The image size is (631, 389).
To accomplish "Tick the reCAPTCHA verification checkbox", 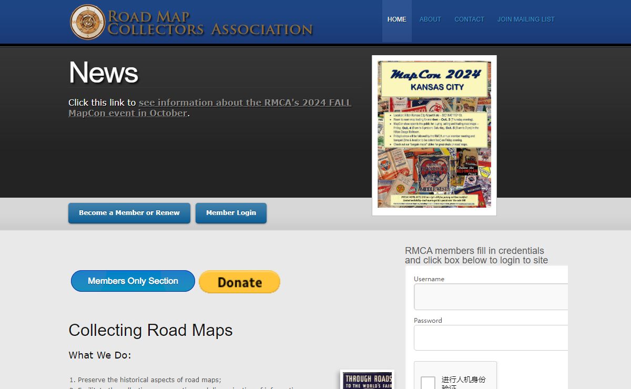I will [428, 384].
